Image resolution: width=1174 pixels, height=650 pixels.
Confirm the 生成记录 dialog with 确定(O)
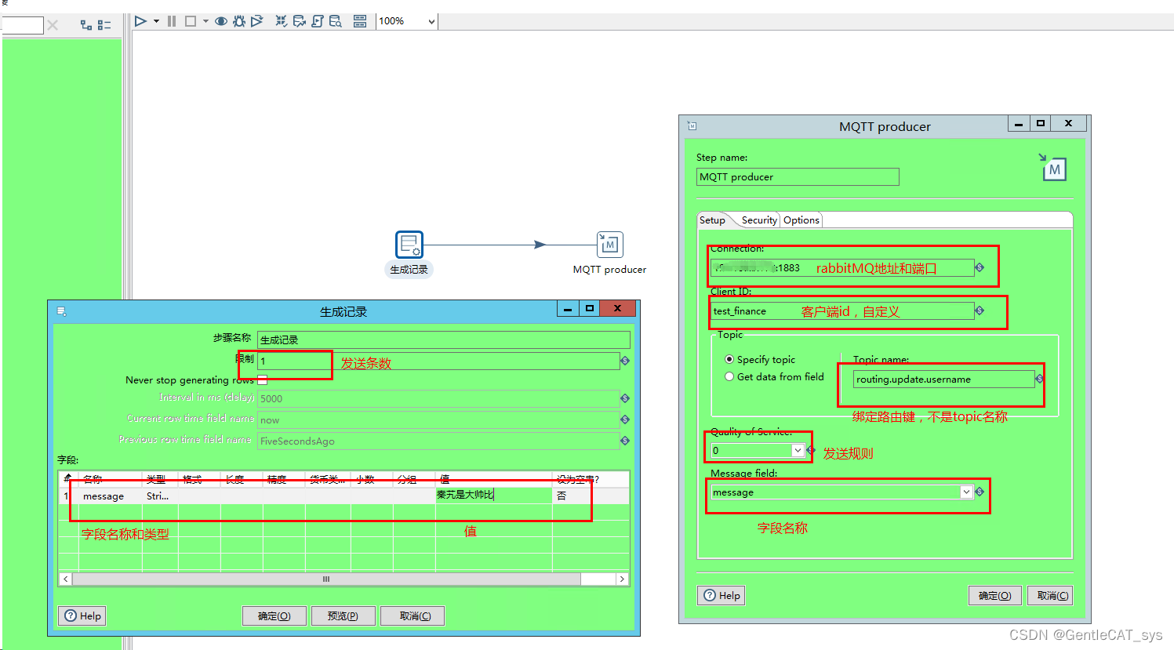pos(274,616)
